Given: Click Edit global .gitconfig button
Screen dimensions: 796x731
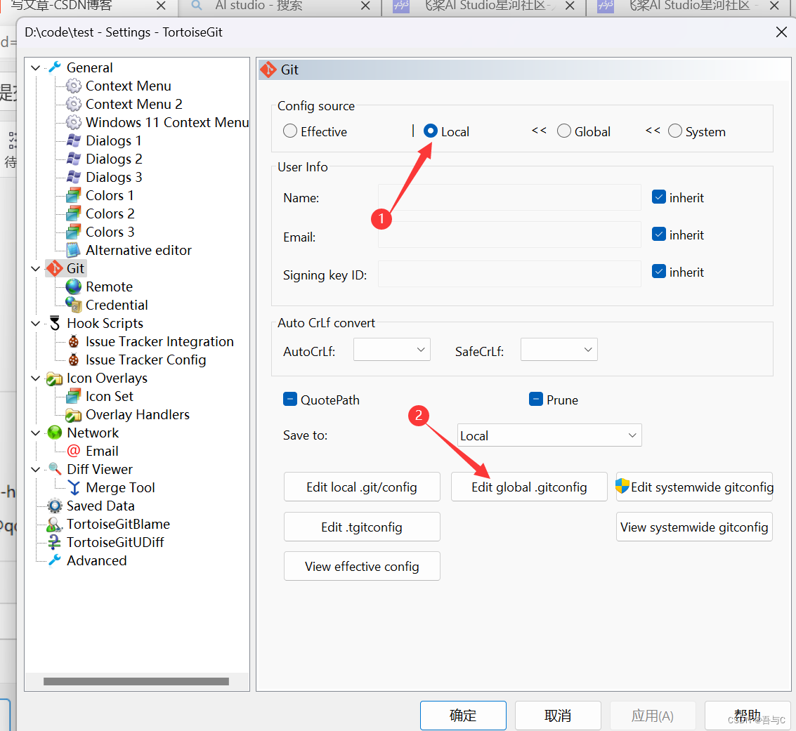Looking at the screenshot, I should (x=529, y=487).
